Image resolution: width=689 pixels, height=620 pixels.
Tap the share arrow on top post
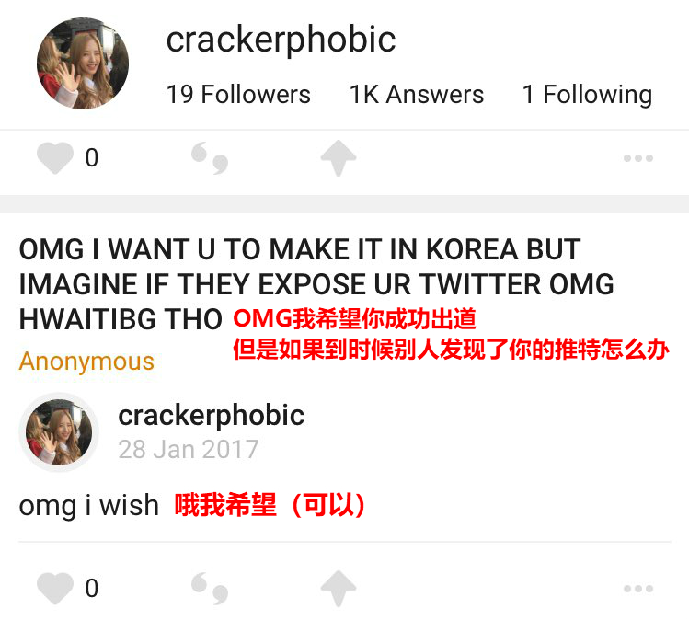point(339,158)
